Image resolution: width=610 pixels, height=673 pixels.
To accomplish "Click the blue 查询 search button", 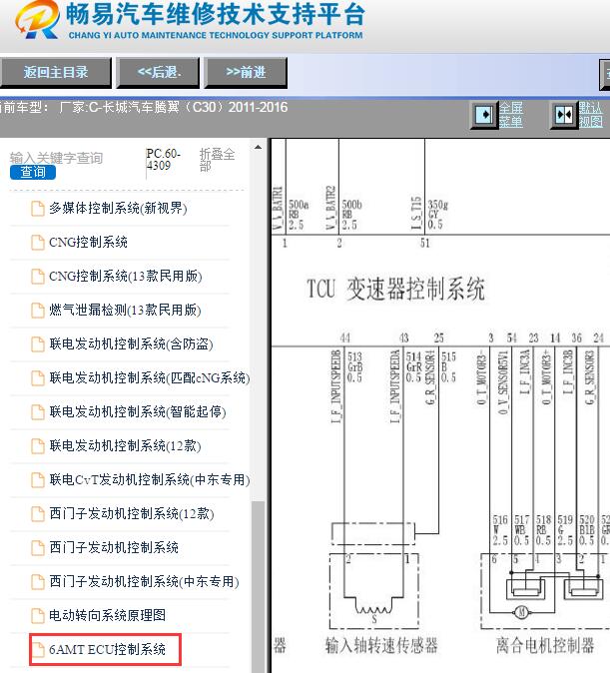I will click(33, 172).
